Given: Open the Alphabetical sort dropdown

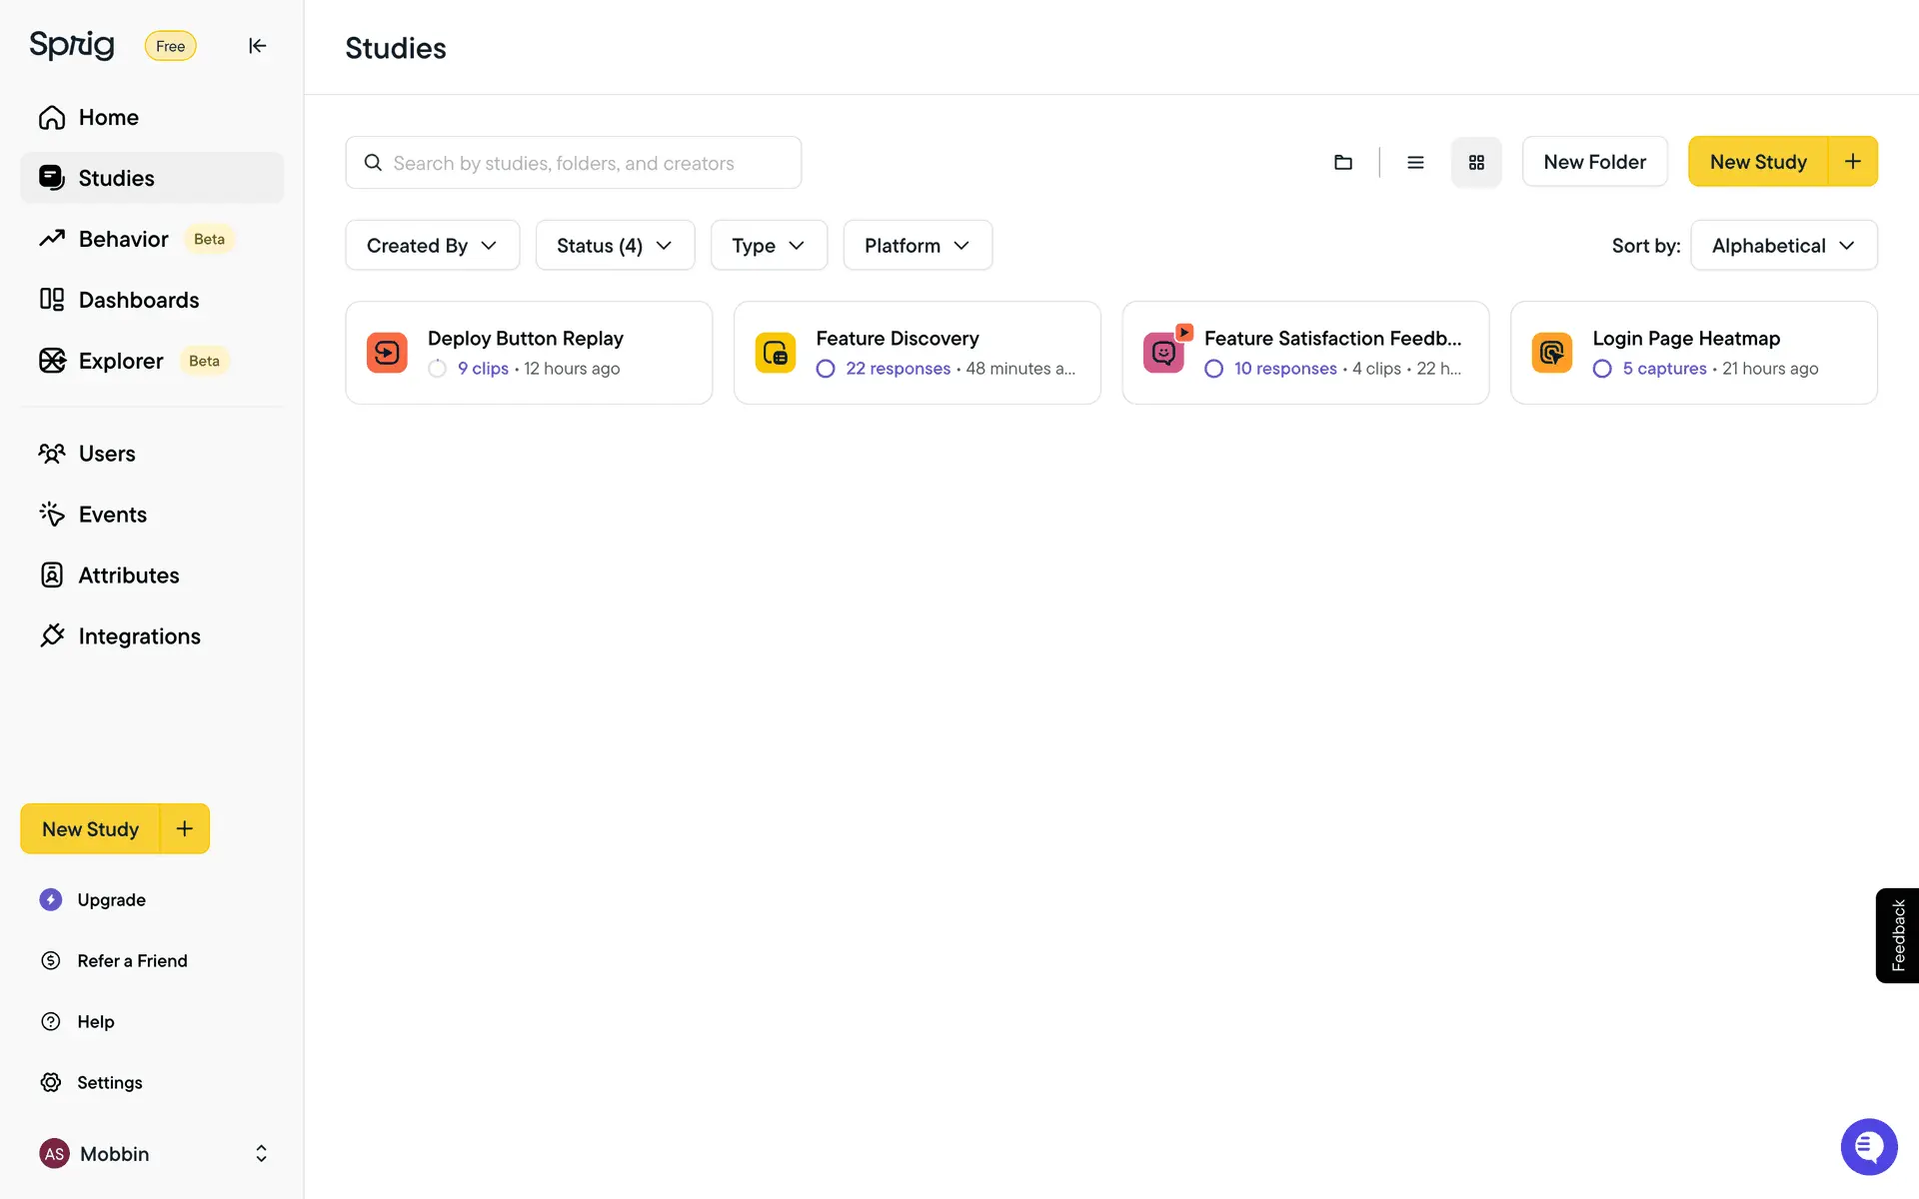Looking at the screenshot, I should [x=1783, y=246].
